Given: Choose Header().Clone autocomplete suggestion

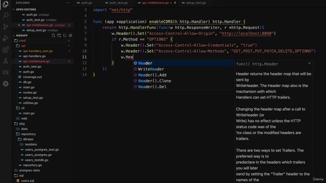Looking at the screenshot, I should 183,81.
